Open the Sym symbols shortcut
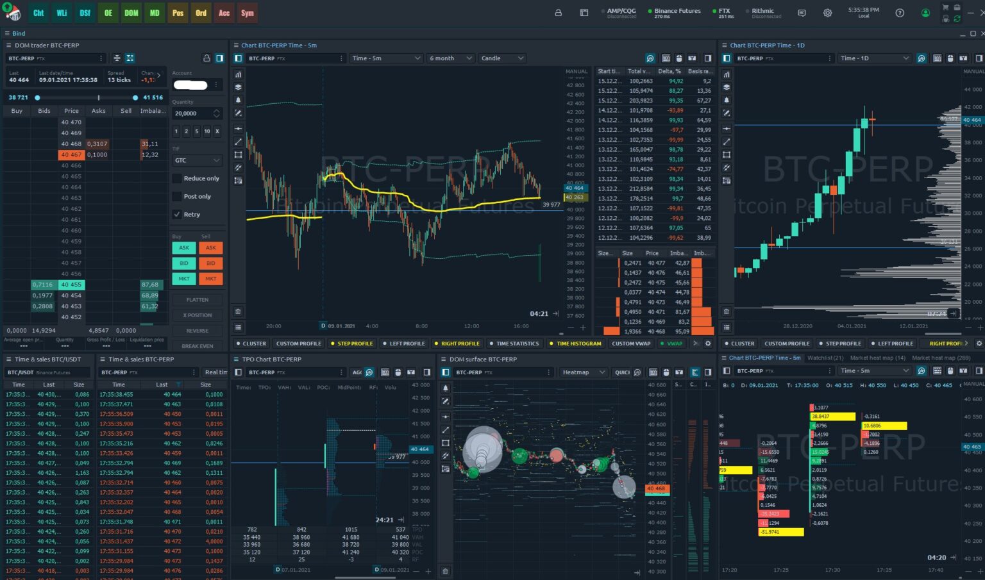The width and height of the screenshot is (985, 580). coord(248,13)
